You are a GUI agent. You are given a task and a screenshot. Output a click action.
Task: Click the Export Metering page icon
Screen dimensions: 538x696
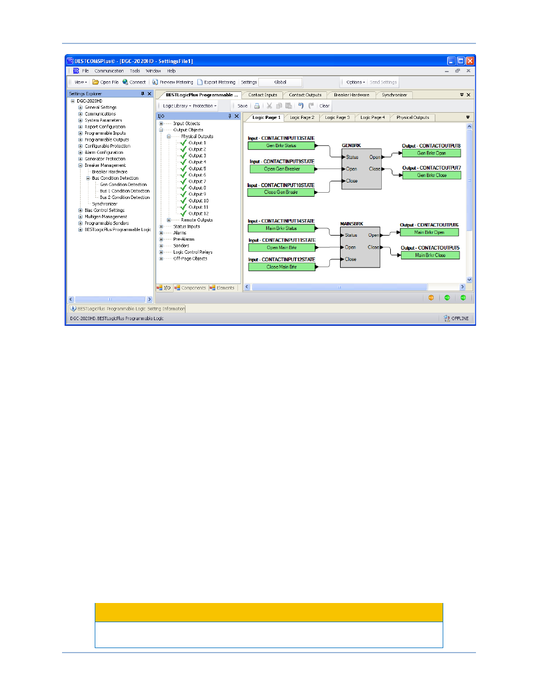pos(200,82)
